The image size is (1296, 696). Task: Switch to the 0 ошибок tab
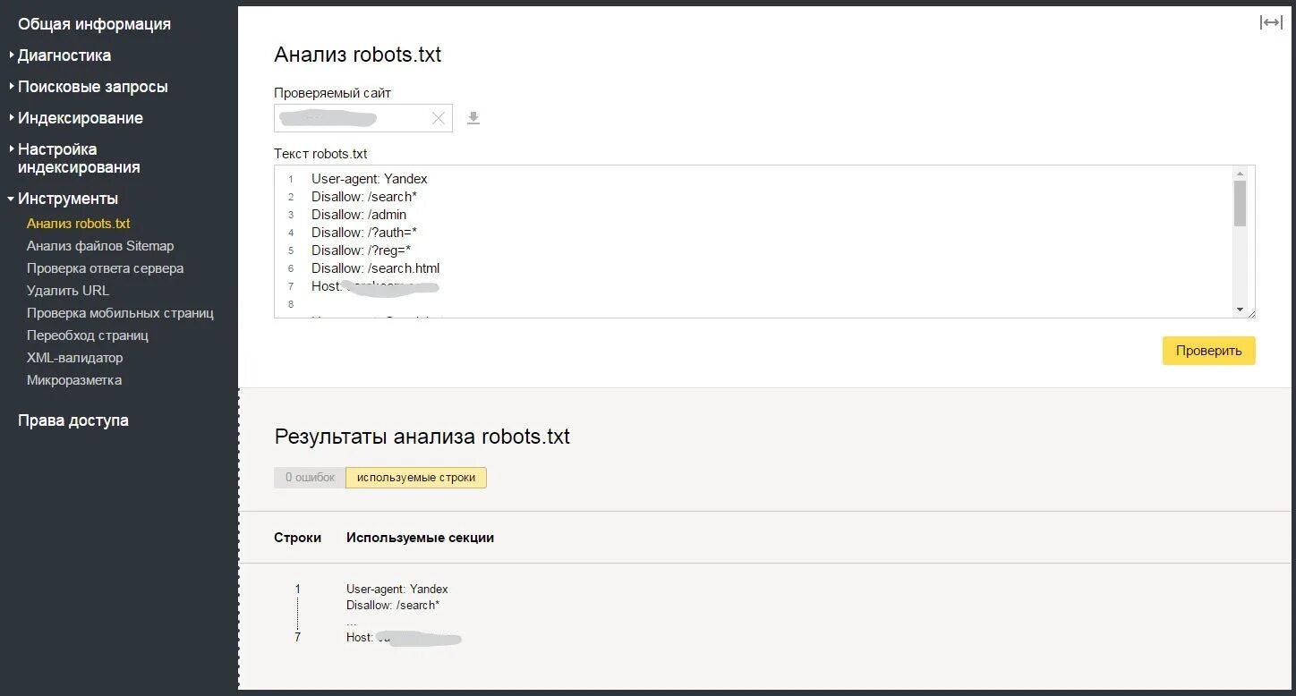click(310, 478)
